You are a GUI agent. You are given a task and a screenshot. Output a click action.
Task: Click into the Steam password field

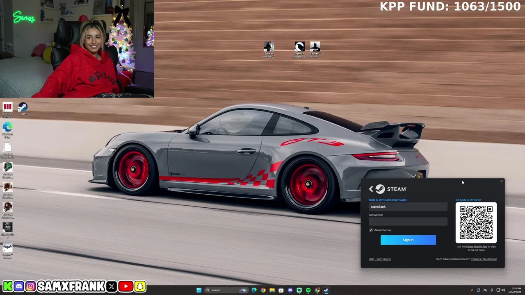point(408,222)
